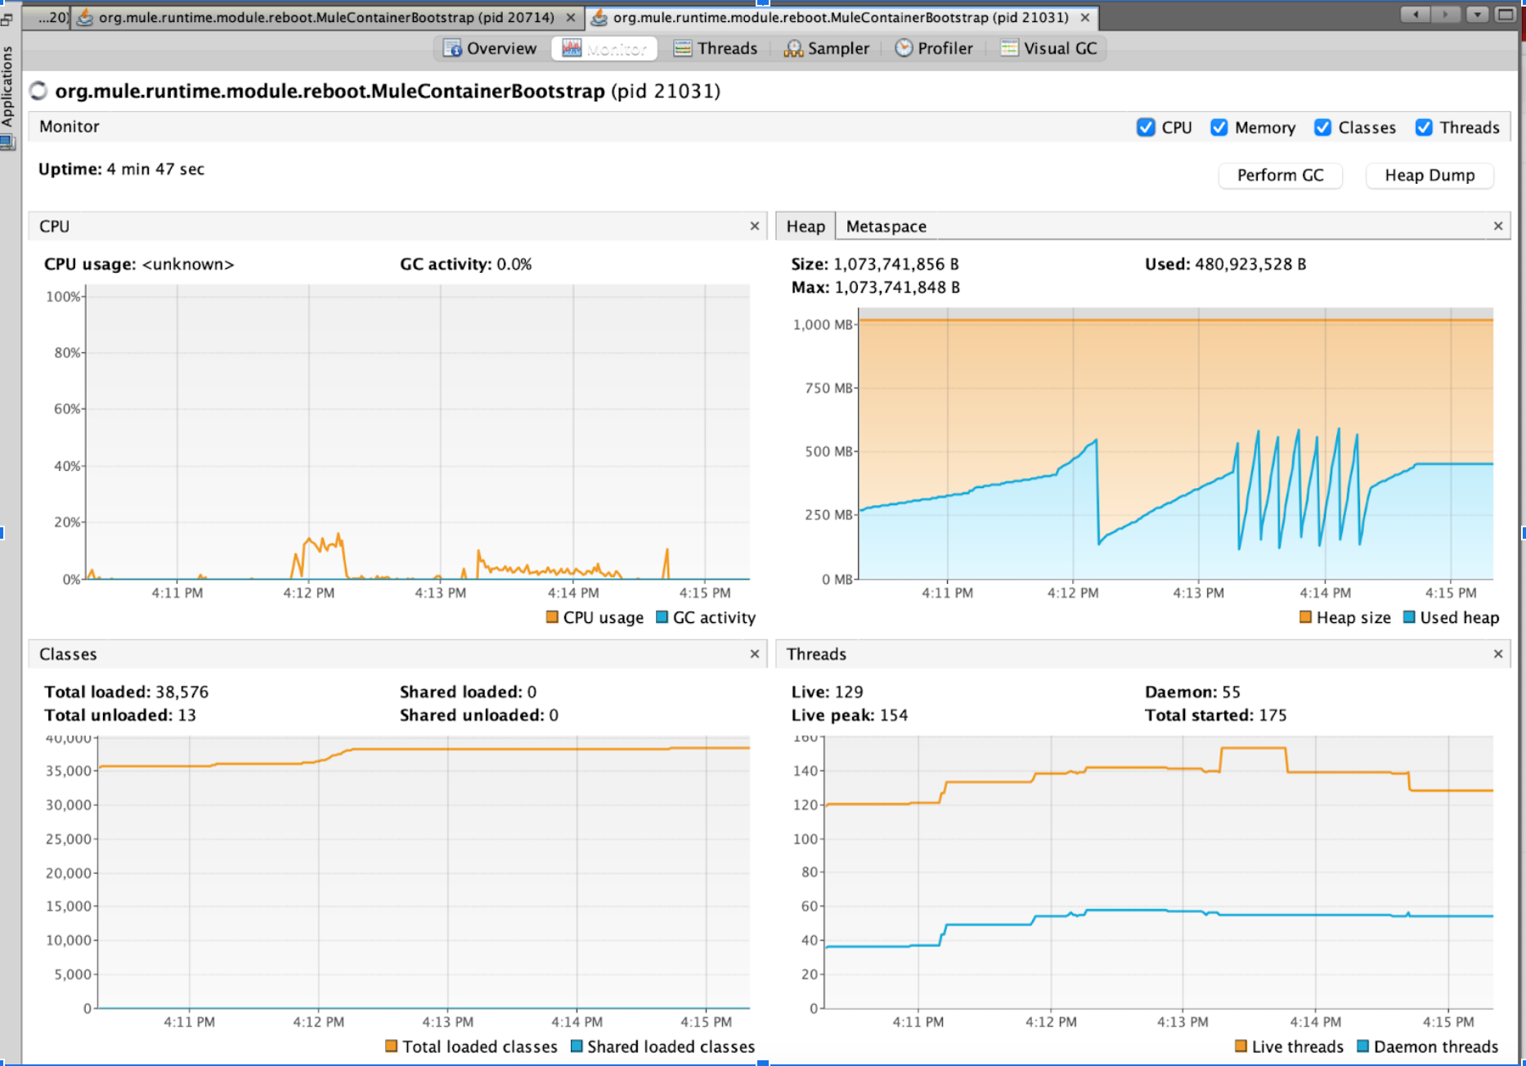
Task: Click the Daemon threads legend swatch
Action: tap(1362, 1046)
